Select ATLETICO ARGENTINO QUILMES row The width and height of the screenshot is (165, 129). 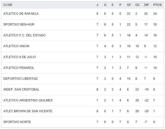point(28,100)
